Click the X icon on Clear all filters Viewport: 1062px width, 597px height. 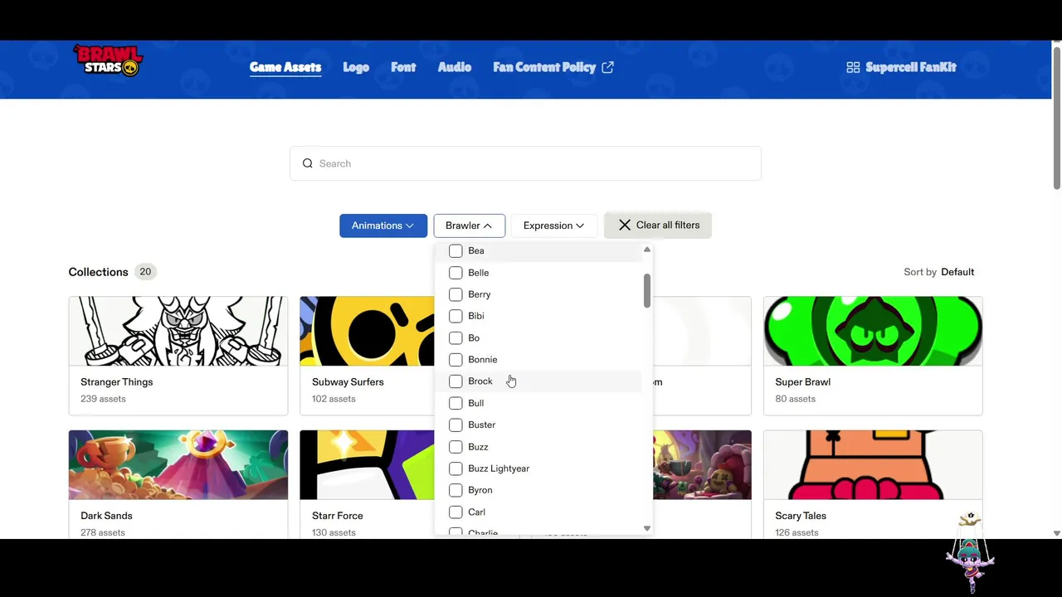click(625, 226)
